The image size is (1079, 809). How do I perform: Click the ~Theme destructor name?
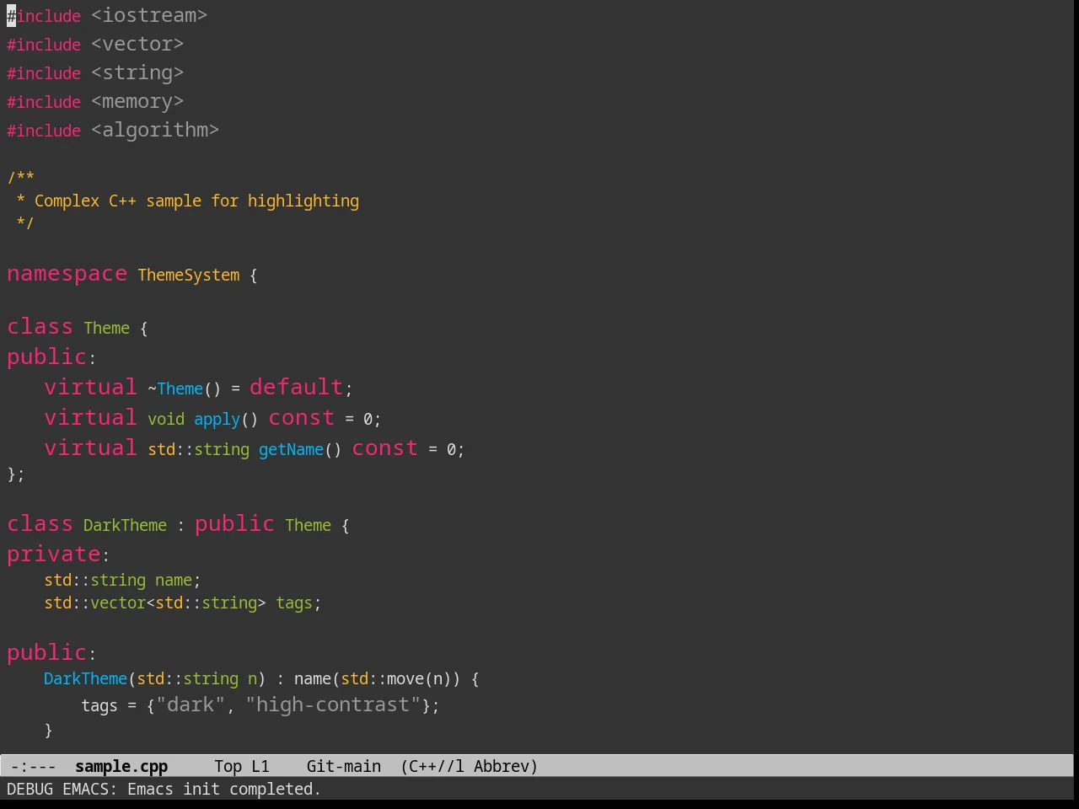coord(175,388)
